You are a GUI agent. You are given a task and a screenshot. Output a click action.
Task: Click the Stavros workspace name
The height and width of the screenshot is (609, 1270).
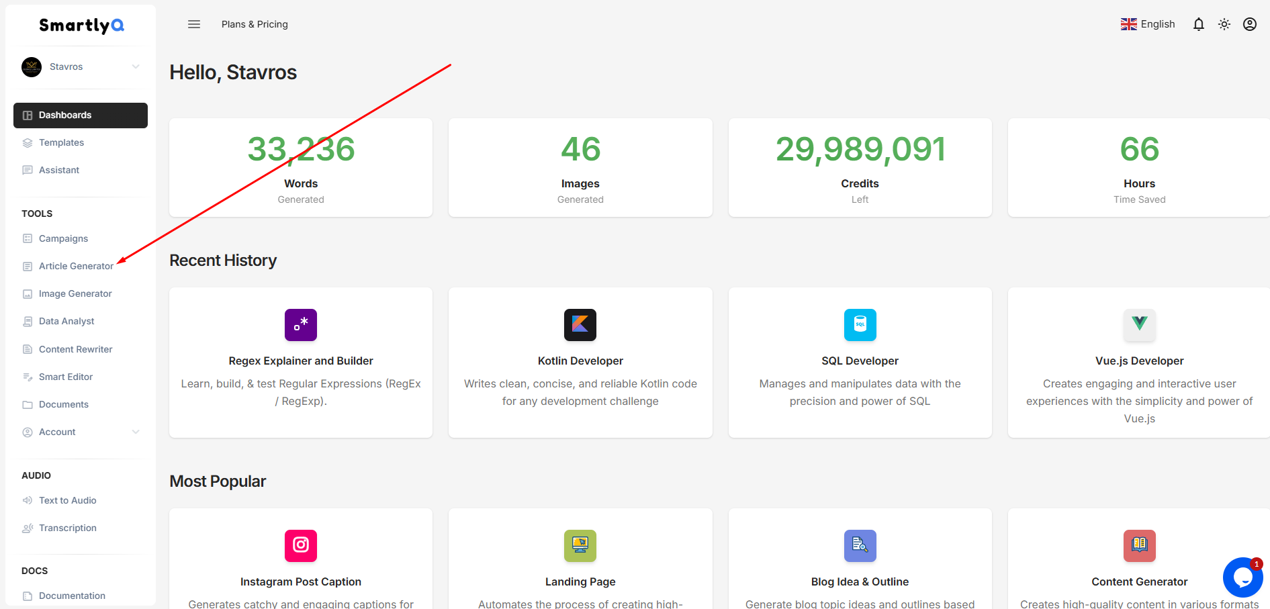[x=66, y=67]
